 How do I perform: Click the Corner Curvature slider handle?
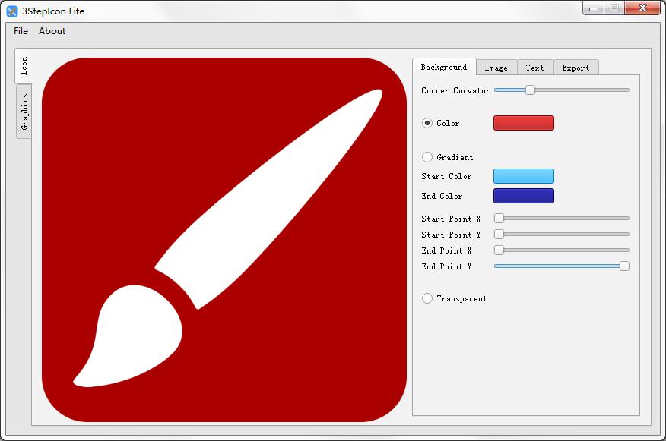click(x=530, y=90)
